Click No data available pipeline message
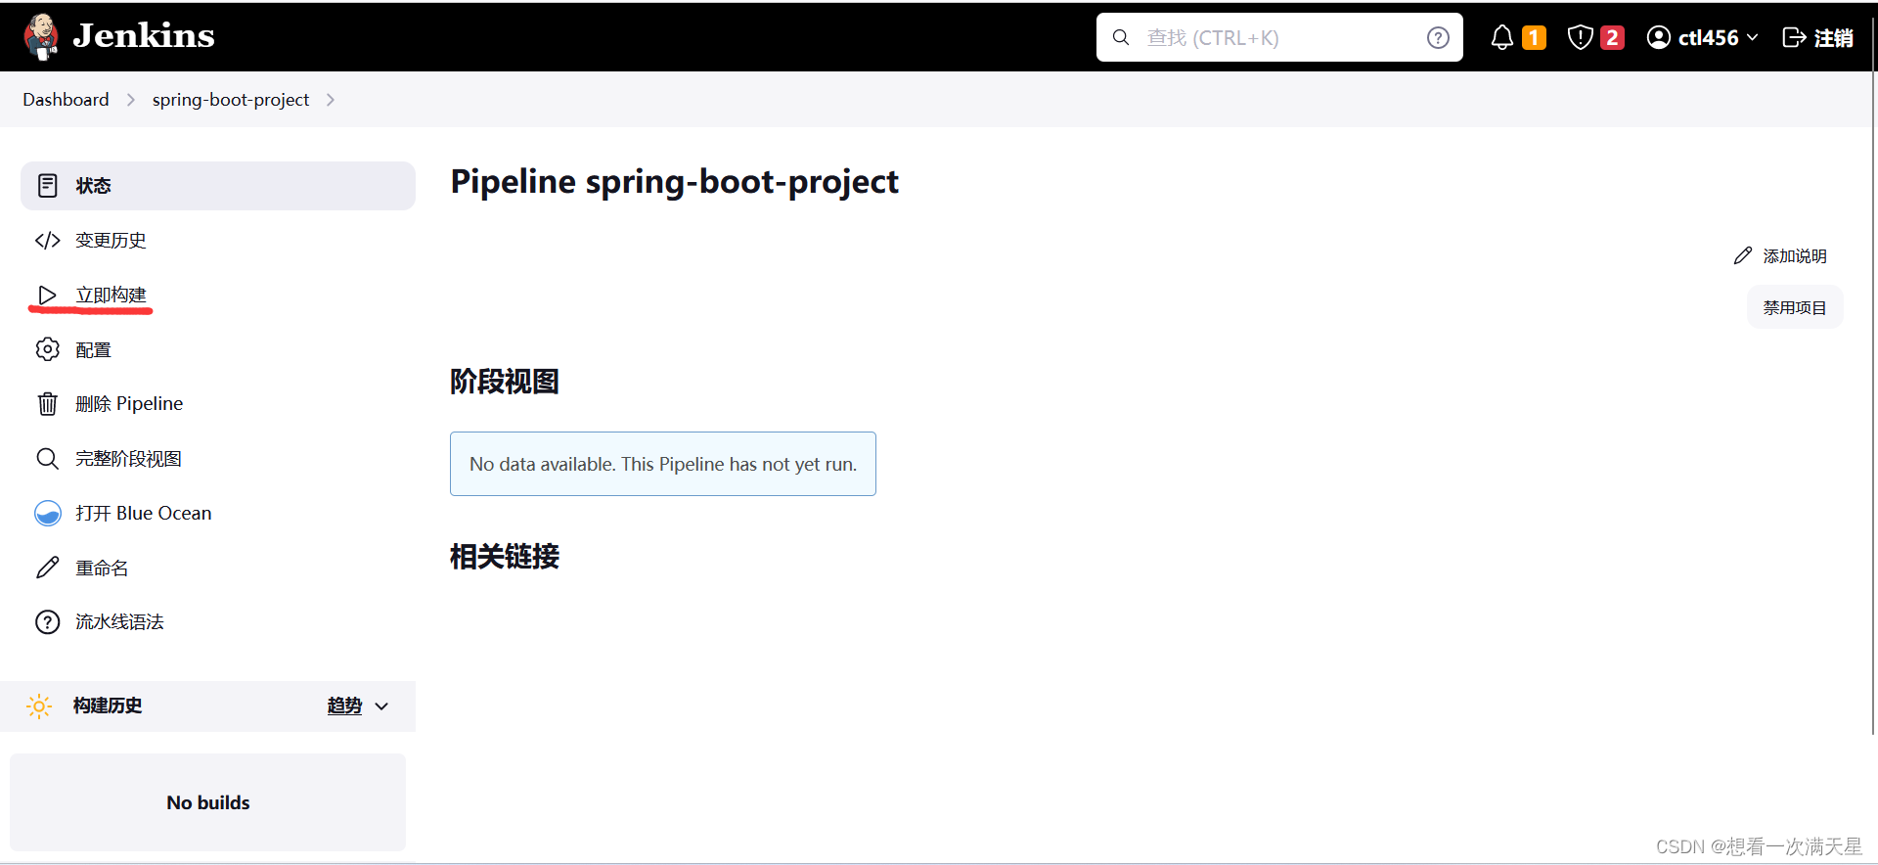This screenshot has width=1878, height=865. click(x=663, y=464)
